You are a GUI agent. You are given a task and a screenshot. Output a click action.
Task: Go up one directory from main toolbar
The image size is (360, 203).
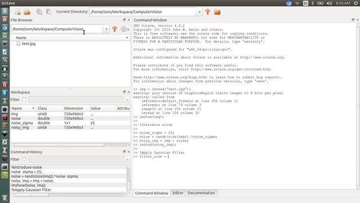tap(208, 12)
